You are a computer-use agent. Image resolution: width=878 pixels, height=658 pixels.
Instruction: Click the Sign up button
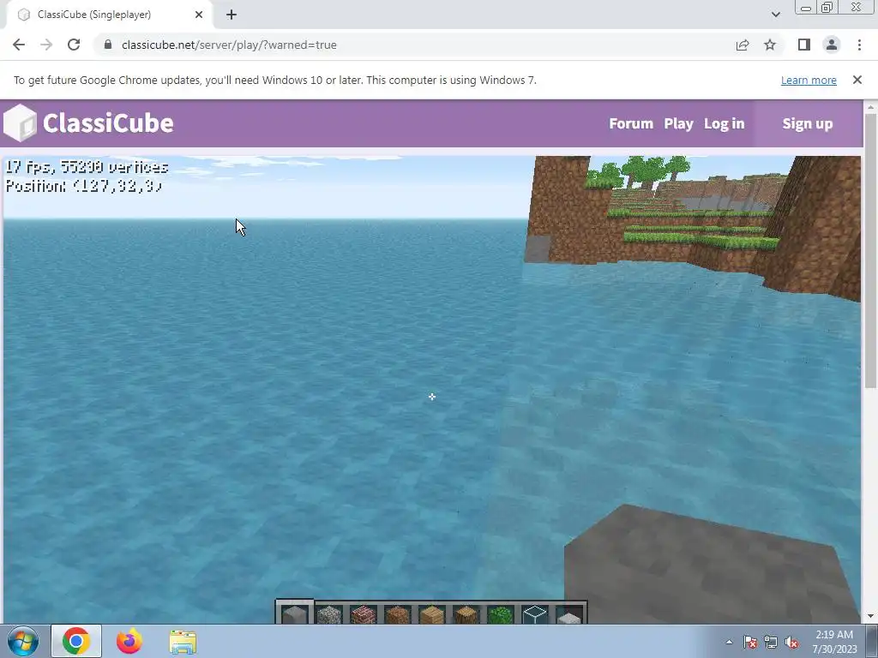click(x=808, y=123)
